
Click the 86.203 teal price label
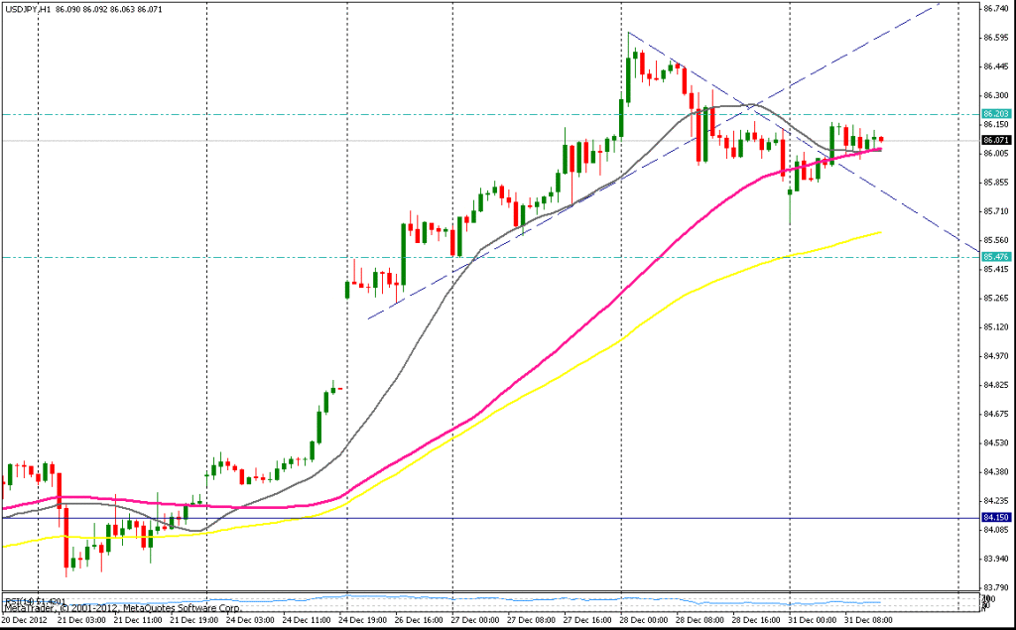995,114
